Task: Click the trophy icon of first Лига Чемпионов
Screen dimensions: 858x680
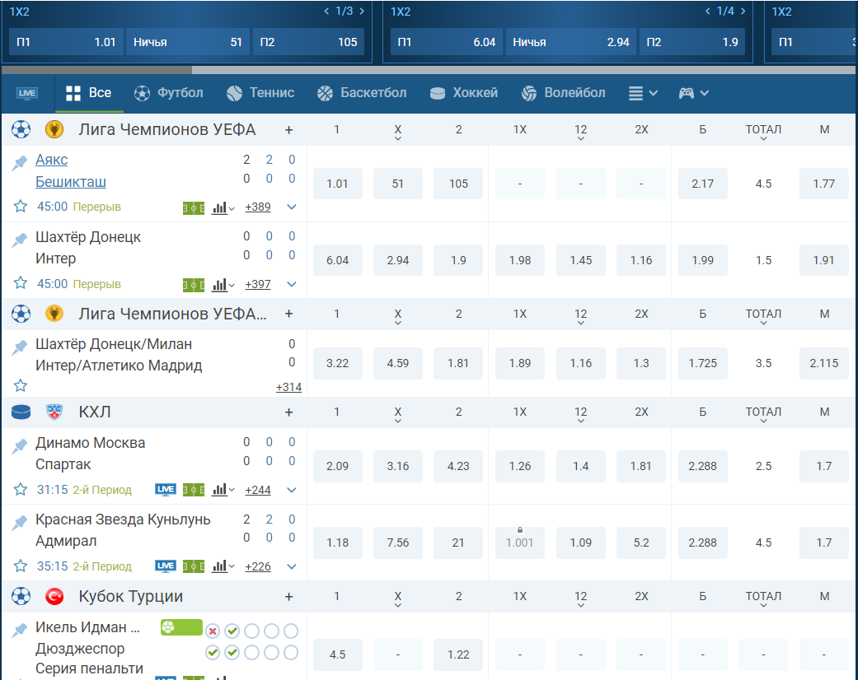Action: tap(54, 129)
